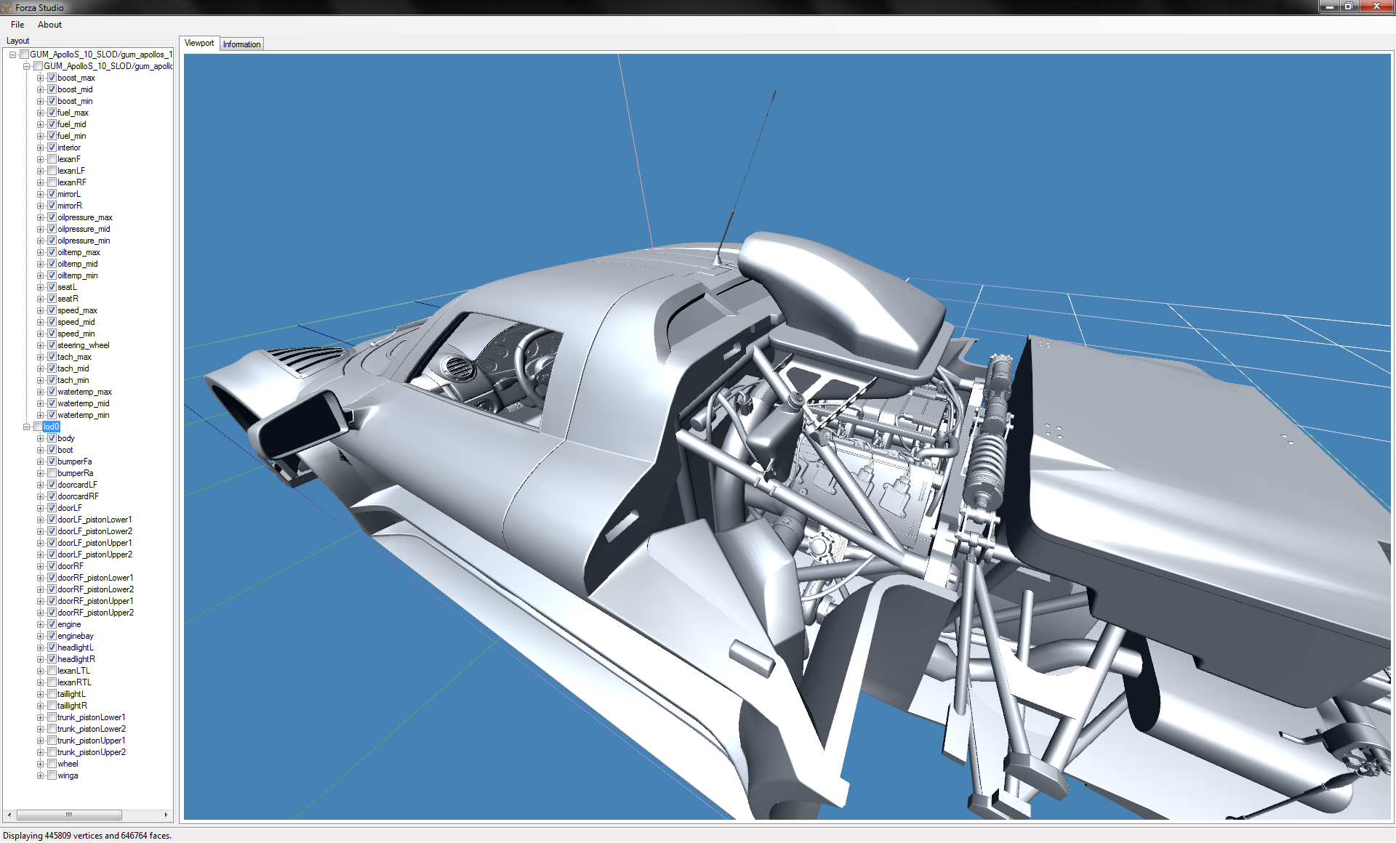Expand the body tree node
The width and height of the screenshot is (1396, 843).
(41, 438)
